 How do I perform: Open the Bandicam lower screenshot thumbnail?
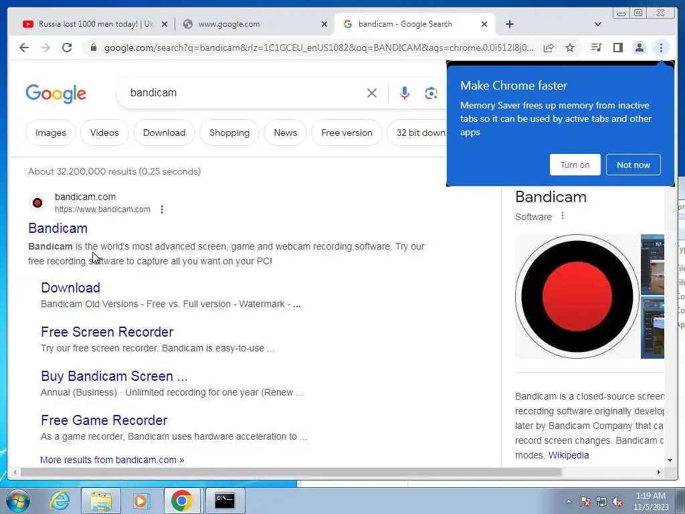click(x=652, y=328)
